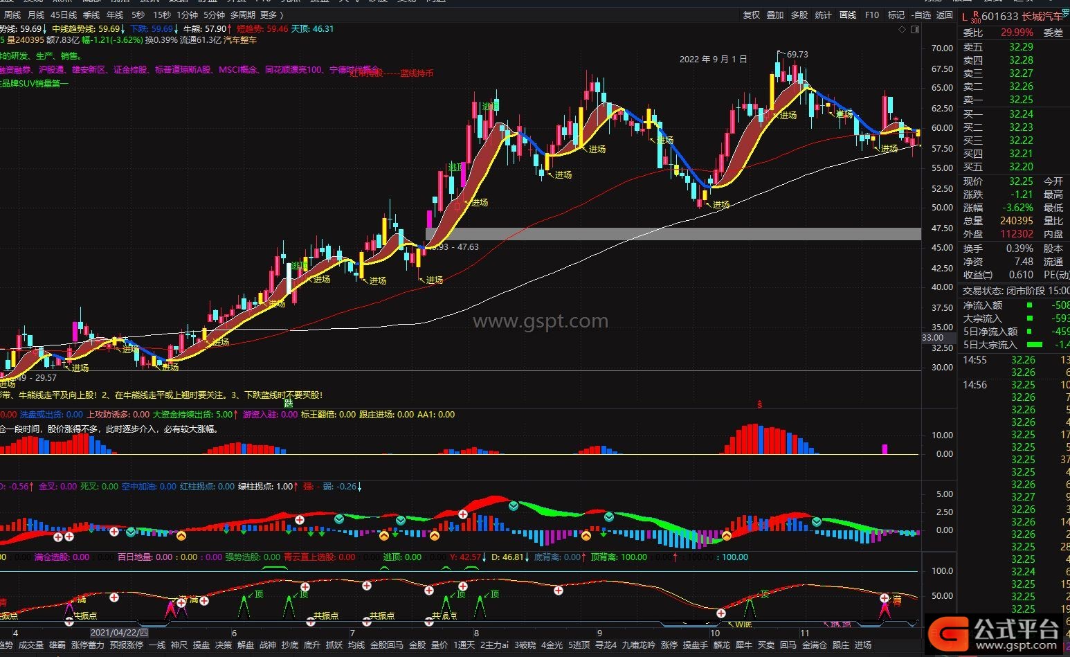Select the 2主力ai indicator tab

point(494,645)
